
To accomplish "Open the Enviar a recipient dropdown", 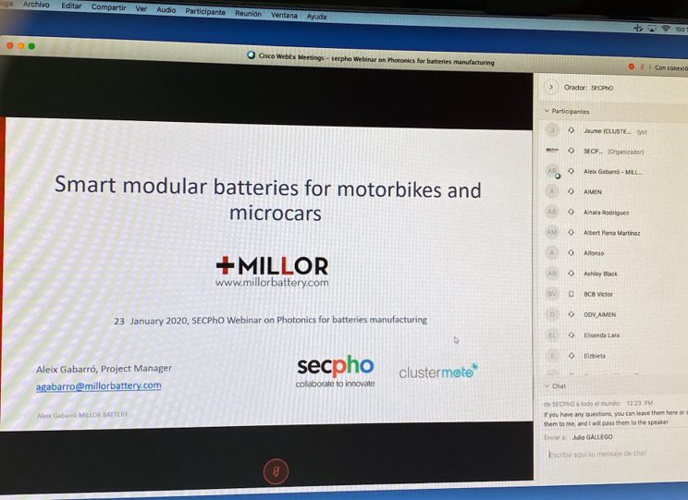I will pos(592,437).
